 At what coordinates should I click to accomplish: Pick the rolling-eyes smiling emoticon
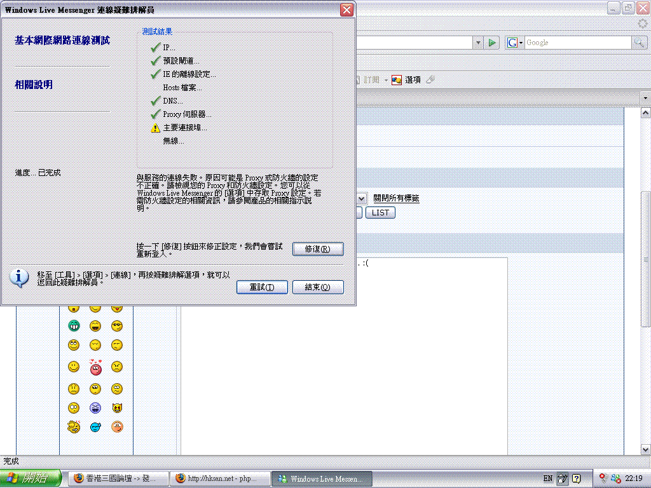(74, 345)
